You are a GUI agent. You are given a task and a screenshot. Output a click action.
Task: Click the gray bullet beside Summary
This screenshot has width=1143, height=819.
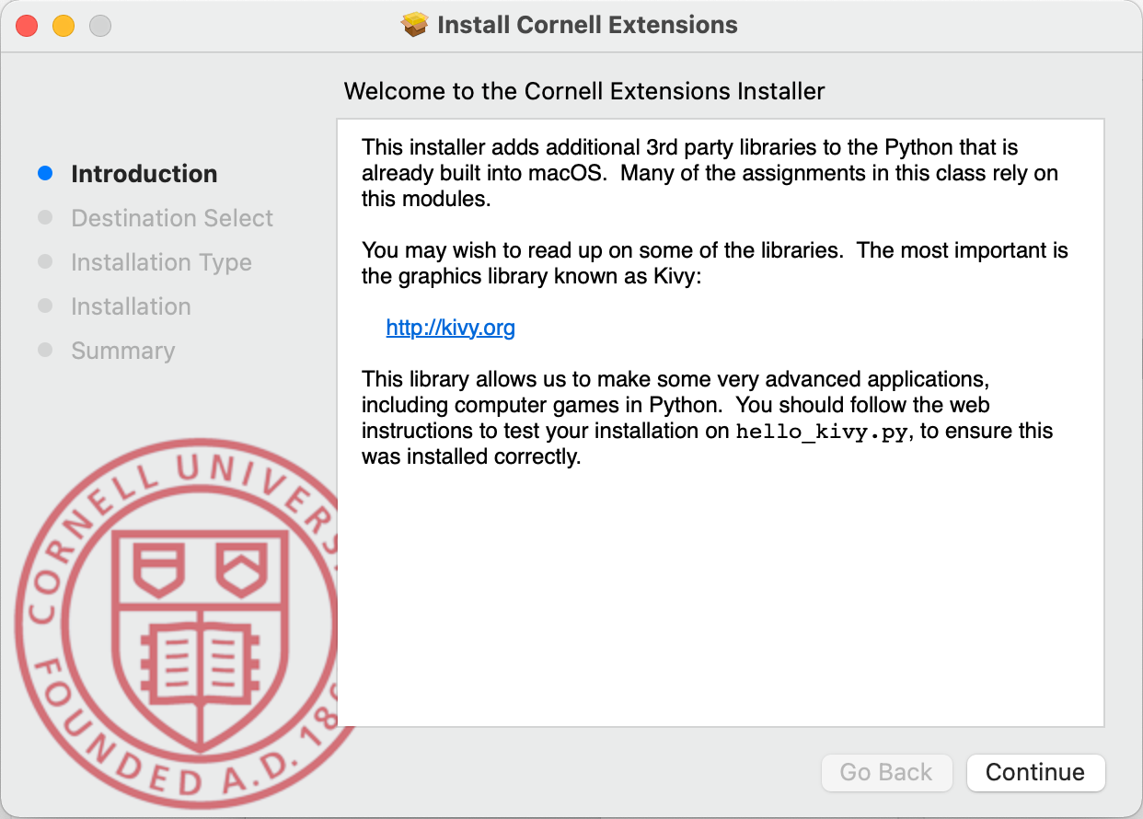(x=45, y=351)
